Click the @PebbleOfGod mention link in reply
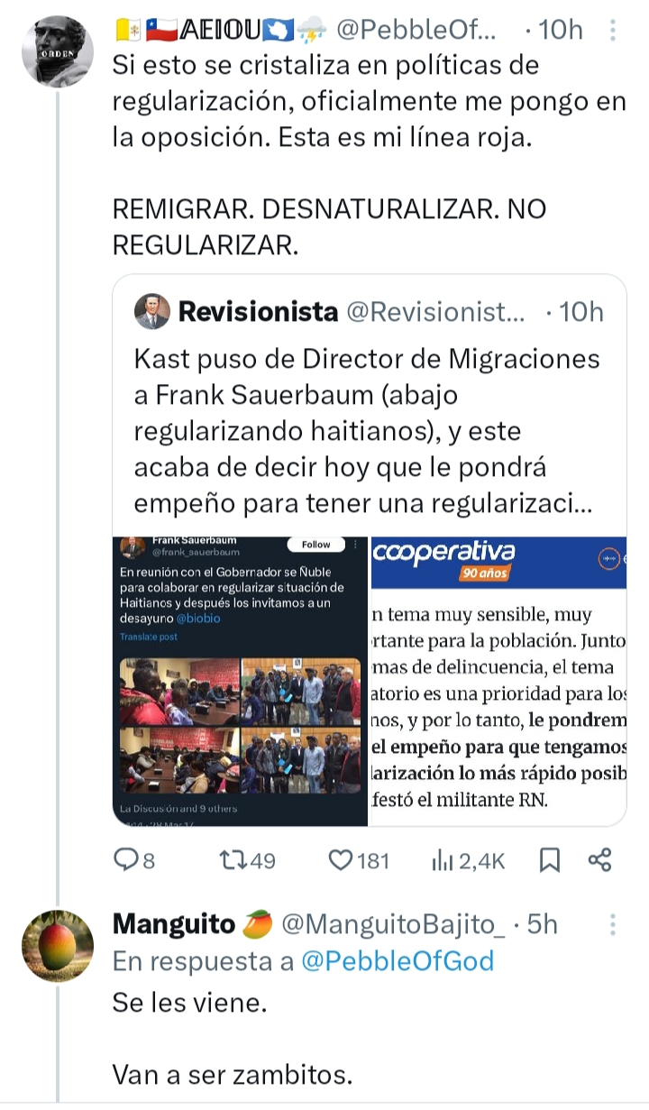This screenshot has height=1110, width=649. point(398,961)
